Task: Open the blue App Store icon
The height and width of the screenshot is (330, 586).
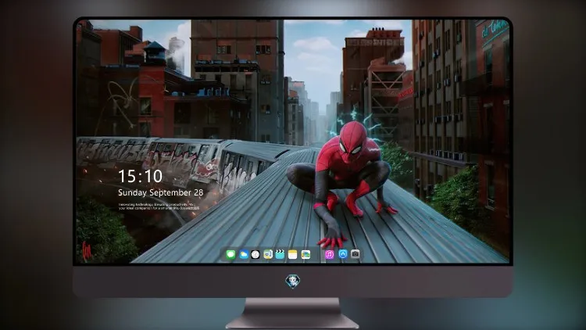Action: tap(343, 254)
